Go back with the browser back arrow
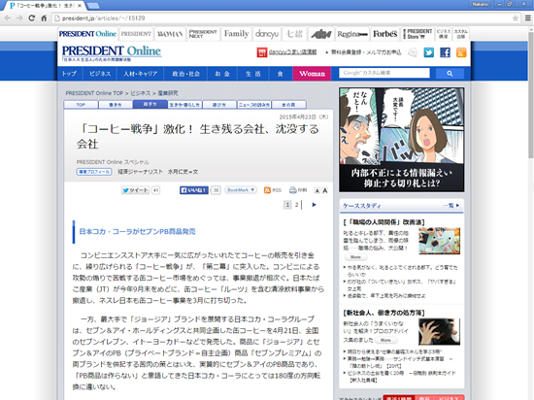The width and height of the screenshot is (534, 400). pos(8,18)
